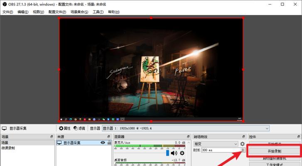Image resolution: width=302 pixels, height=166 pixels.
Task: Click the 显示器 label before the display dropdown
Action: click(95, 128)
